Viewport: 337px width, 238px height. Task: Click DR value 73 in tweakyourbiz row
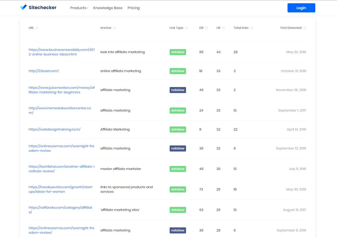(201, 189)
